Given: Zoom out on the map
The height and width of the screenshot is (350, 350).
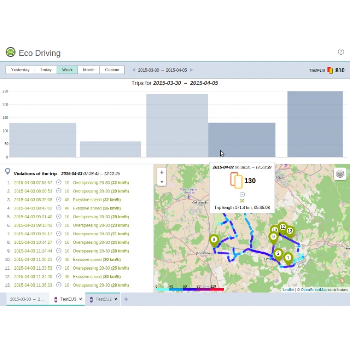Looking at the screenshot, I should 161,182.
